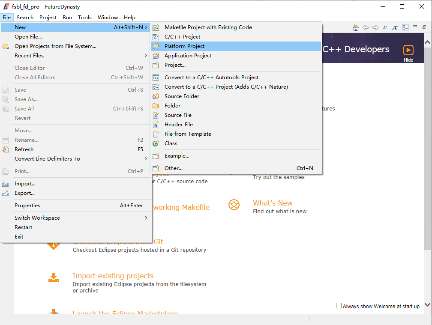Select Properties in File menu
Viewport: 432px width, 325px height.
[76, 206]
